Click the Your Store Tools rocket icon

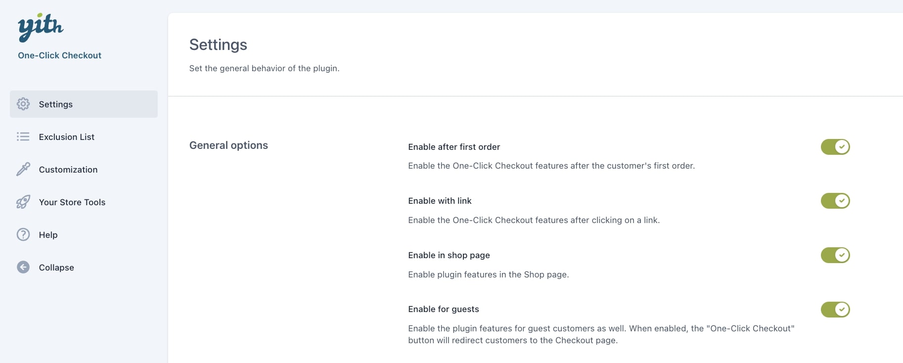(x=23, y=202)
